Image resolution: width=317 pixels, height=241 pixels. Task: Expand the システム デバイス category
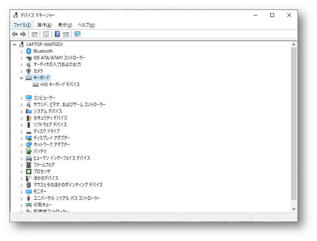coord(21,111)
